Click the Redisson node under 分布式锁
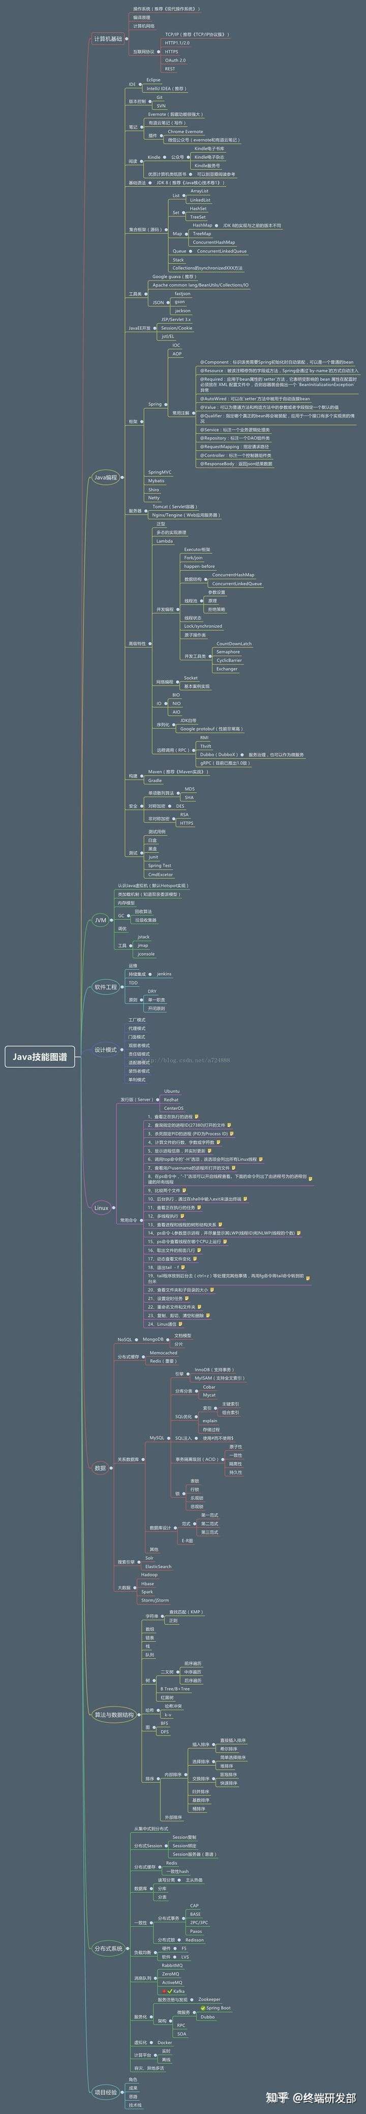The height and width of the screenshot is (2114, 366). coord(194,1940)
